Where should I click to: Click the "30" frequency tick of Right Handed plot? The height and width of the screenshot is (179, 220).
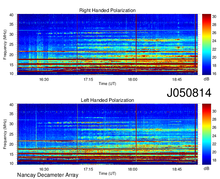(x=11, y=34)
